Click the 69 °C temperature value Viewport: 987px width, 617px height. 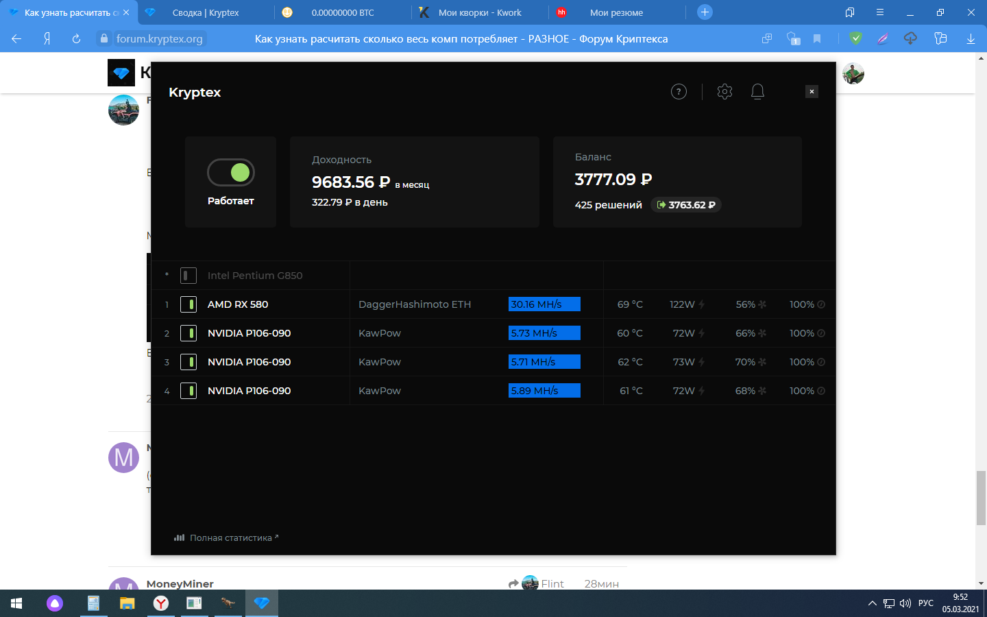pos(630,304)
